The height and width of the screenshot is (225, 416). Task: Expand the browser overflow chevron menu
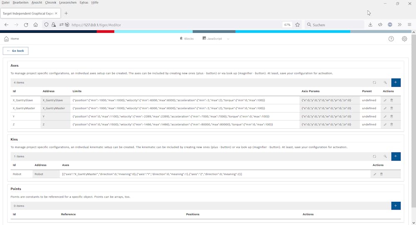399,25
